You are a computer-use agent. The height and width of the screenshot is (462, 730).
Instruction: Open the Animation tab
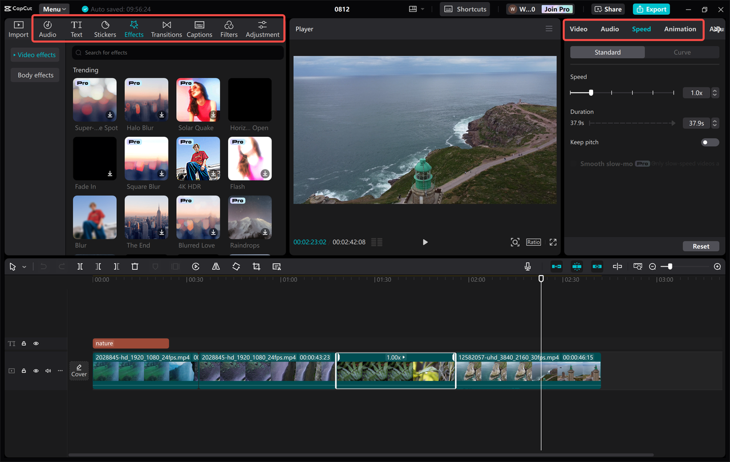(680, 29)
